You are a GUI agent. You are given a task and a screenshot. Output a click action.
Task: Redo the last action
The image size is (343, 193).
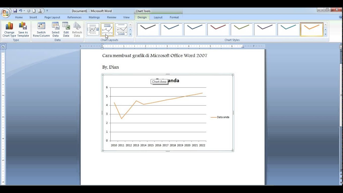pos(29,11)
